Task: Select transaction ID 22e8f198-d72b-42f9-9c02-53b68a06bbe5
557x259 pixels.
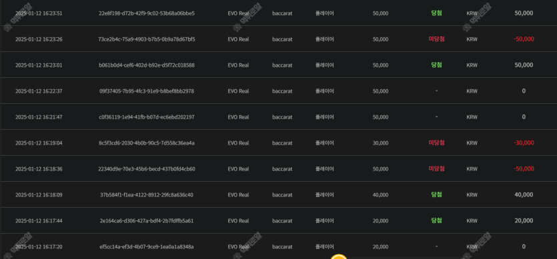Action: (x=147, y=13)
